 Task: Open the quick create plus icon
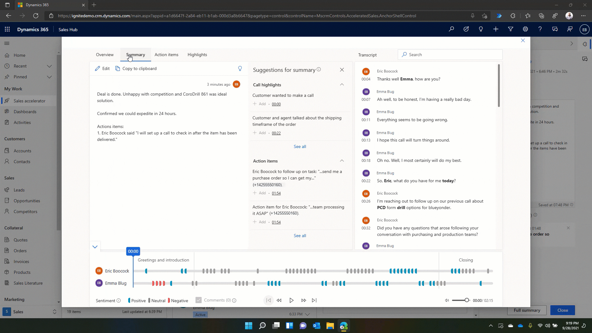[x=496, y=29]
